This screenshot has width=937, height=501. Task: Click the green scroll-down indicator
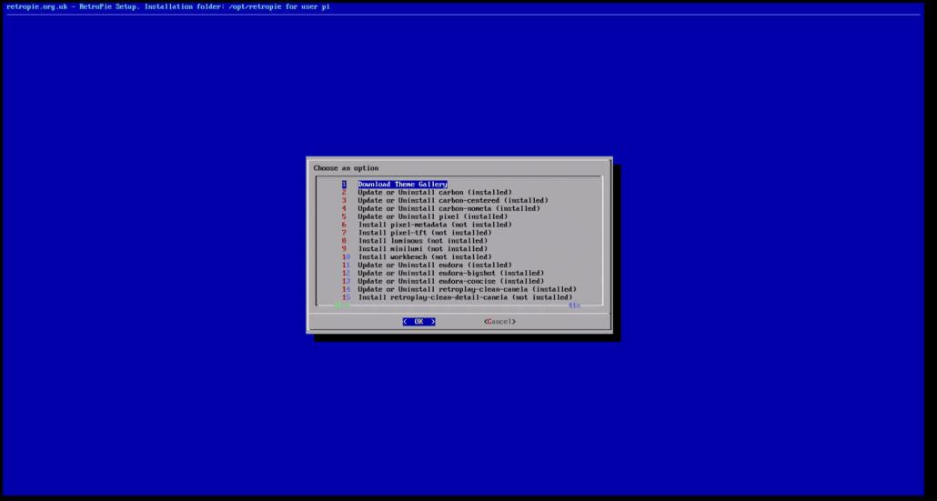(342, 306)
